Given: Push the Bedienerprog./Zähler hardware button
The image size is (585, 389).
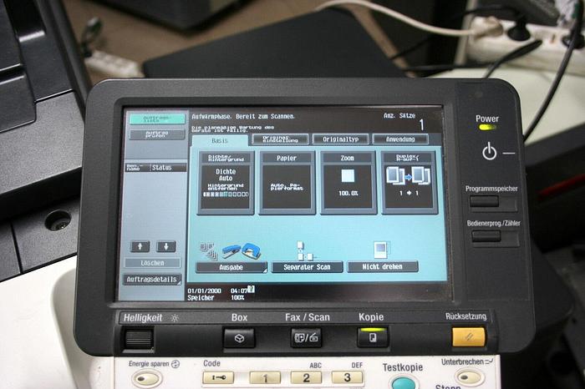Looking at the screenshot, I should click(486, 236).
